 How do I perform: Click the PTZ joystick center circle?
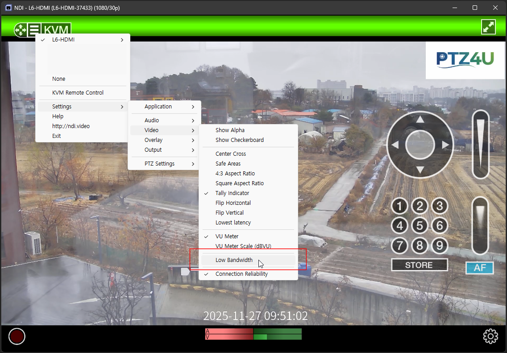tap(420, 145)
